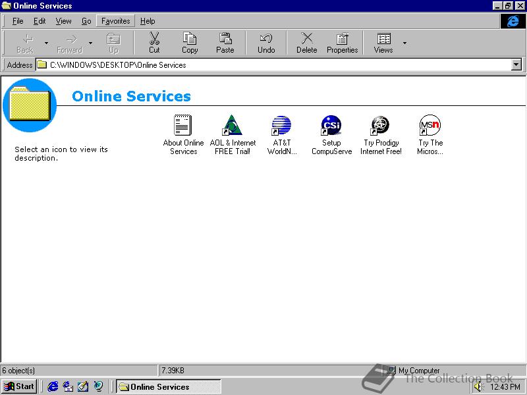Click the View Channels Quick Launch icon

click(x=98, y=386)
